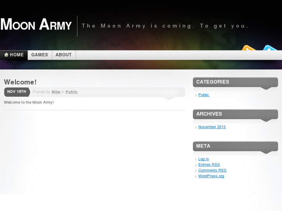Open the Welcome! post title

(20, 82)
